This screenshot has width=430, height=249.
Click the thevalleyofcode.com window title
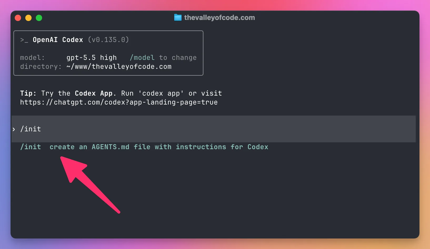(x=219, y=18)
